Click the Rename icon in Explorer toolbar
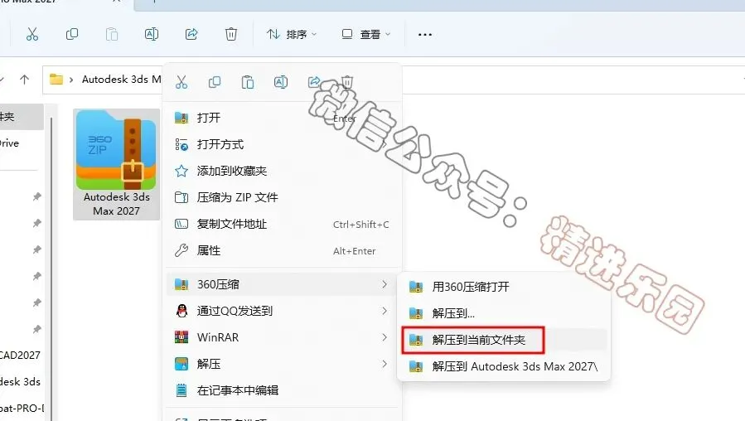This screenshot has width=745, height=421. pos(152,34)
